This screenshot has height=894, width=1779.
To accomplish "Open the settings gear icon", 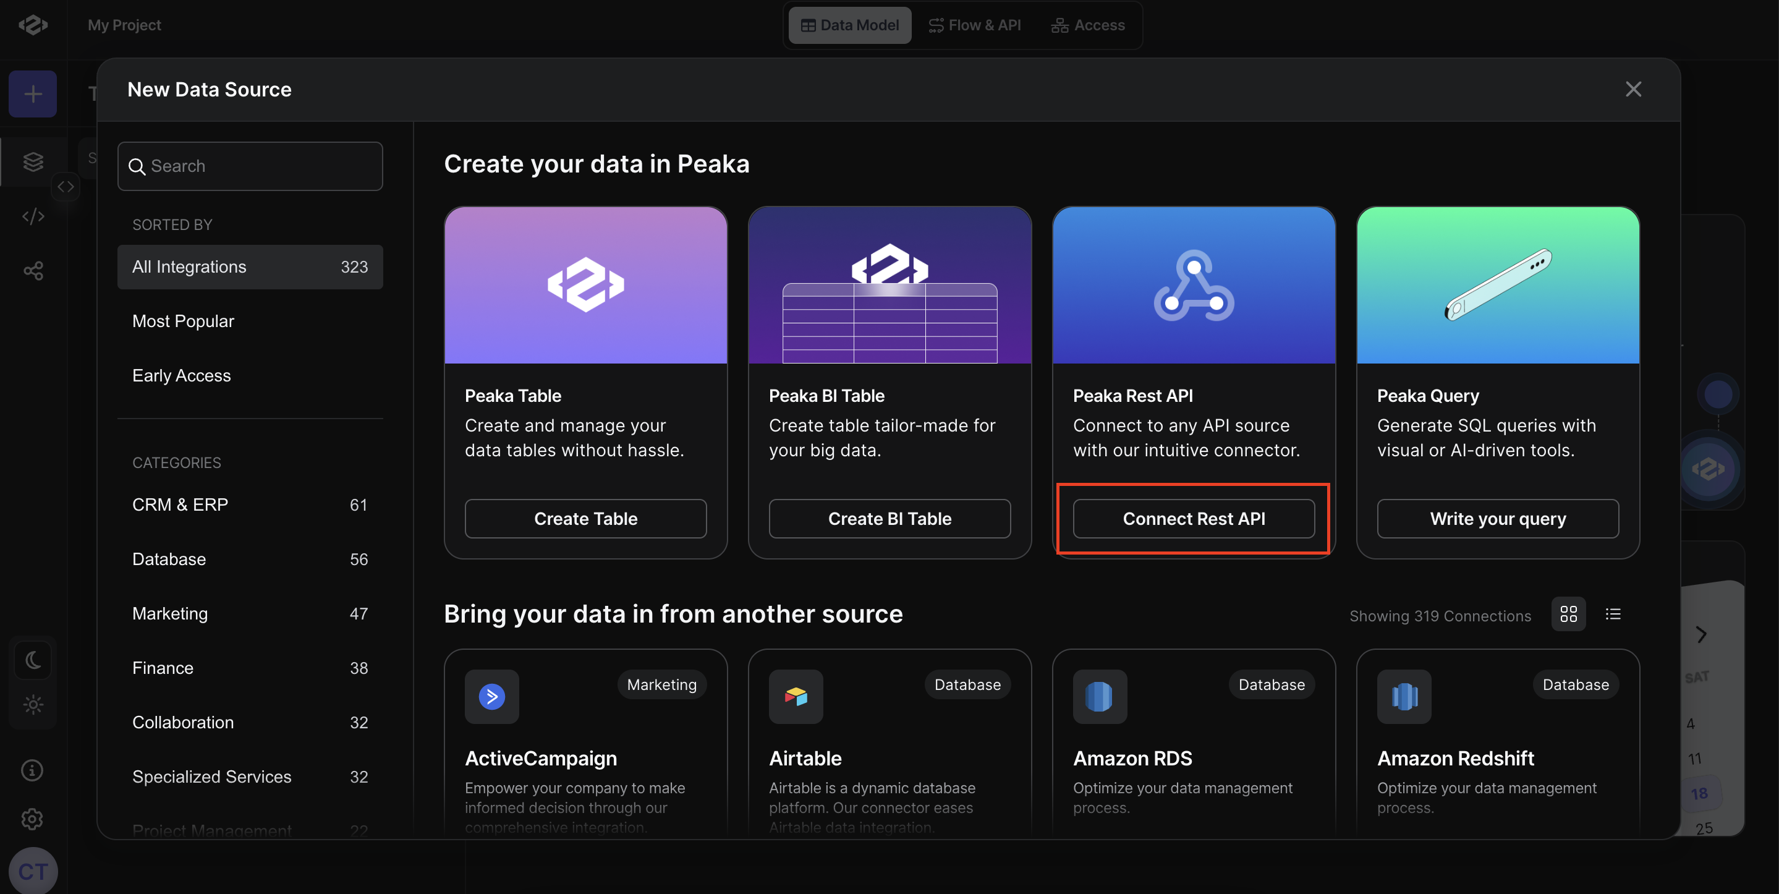I will click(x=33, y=819).
